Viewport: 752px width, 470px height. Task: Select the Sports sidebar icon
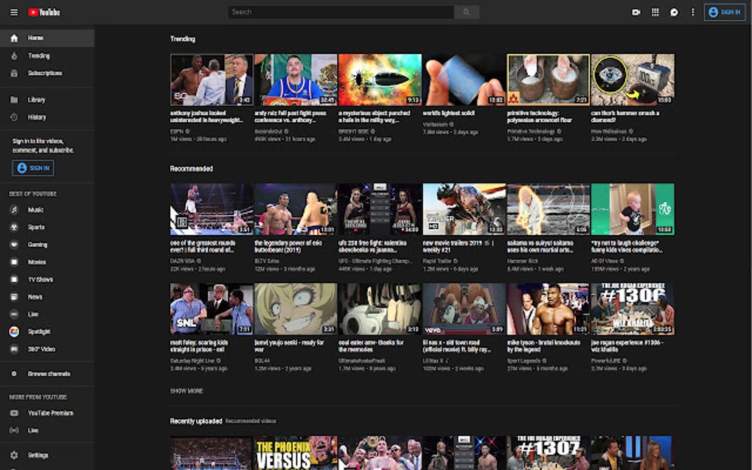pos(15,228)
